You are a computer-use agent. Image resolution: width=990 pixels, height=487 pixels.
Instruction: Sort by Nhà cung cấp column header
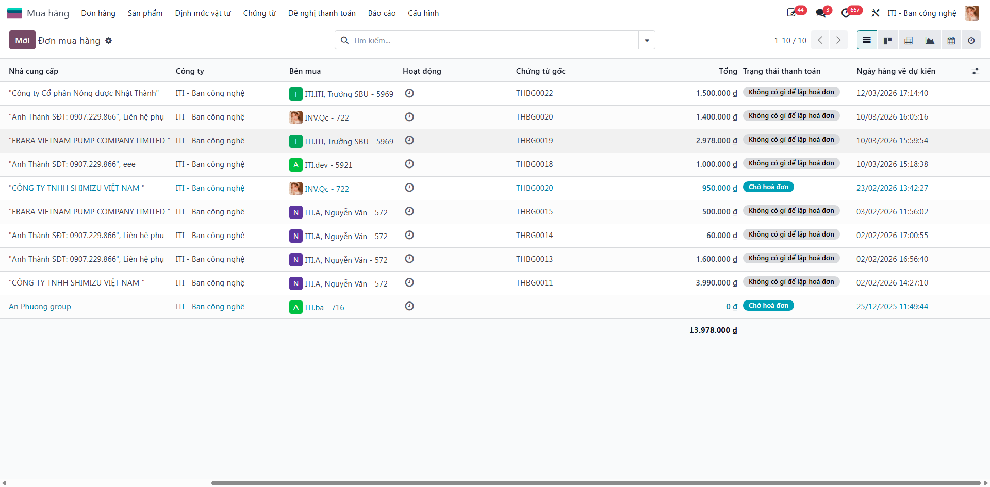[x=34, y=71]
